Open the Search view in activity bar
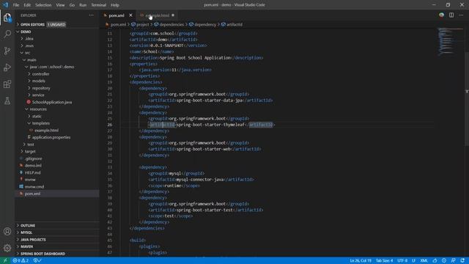 (7, 34)
